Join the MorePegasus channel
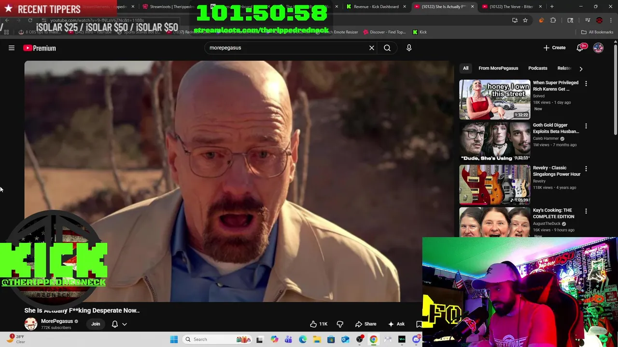618x347 pixels. click(x=96, y=324)
